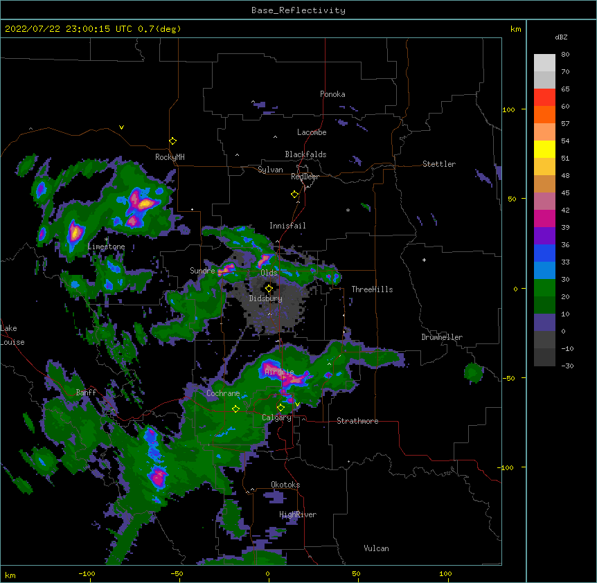Click the HighRiver label
The width and height of the screenshot is (597, 583).
[x=298, y=514]
